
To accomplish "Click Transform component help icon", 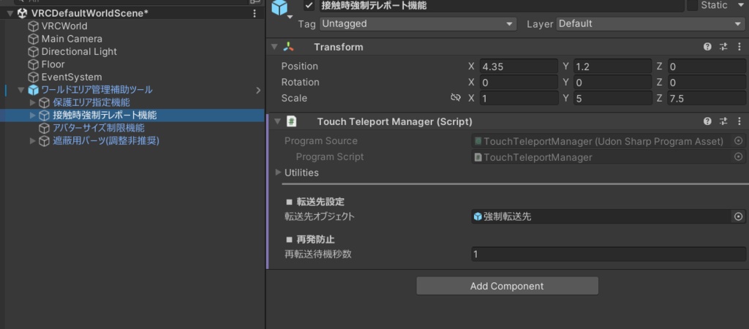I will point(707,47).
